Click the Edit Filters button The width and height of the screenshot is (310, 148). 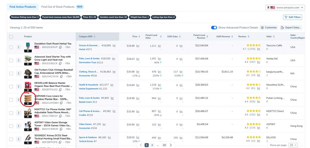coord(292,17)
